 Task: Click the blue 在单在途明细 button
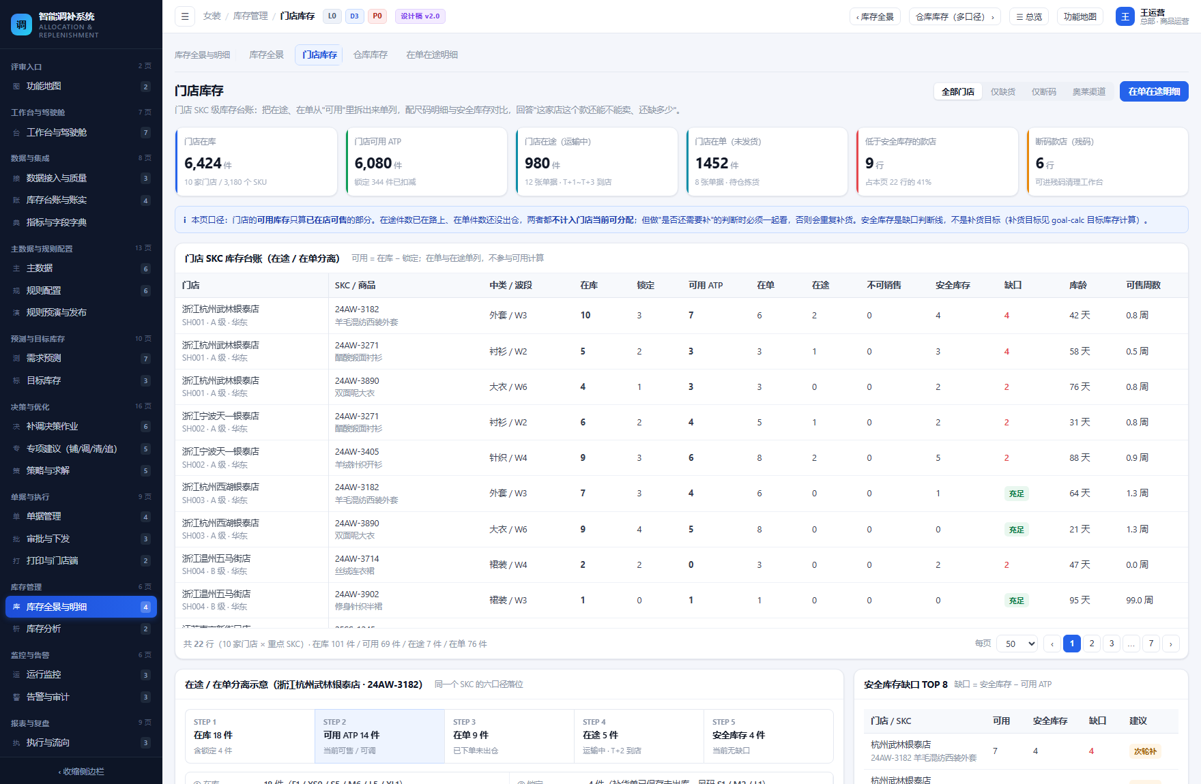tap(1154, 91)
